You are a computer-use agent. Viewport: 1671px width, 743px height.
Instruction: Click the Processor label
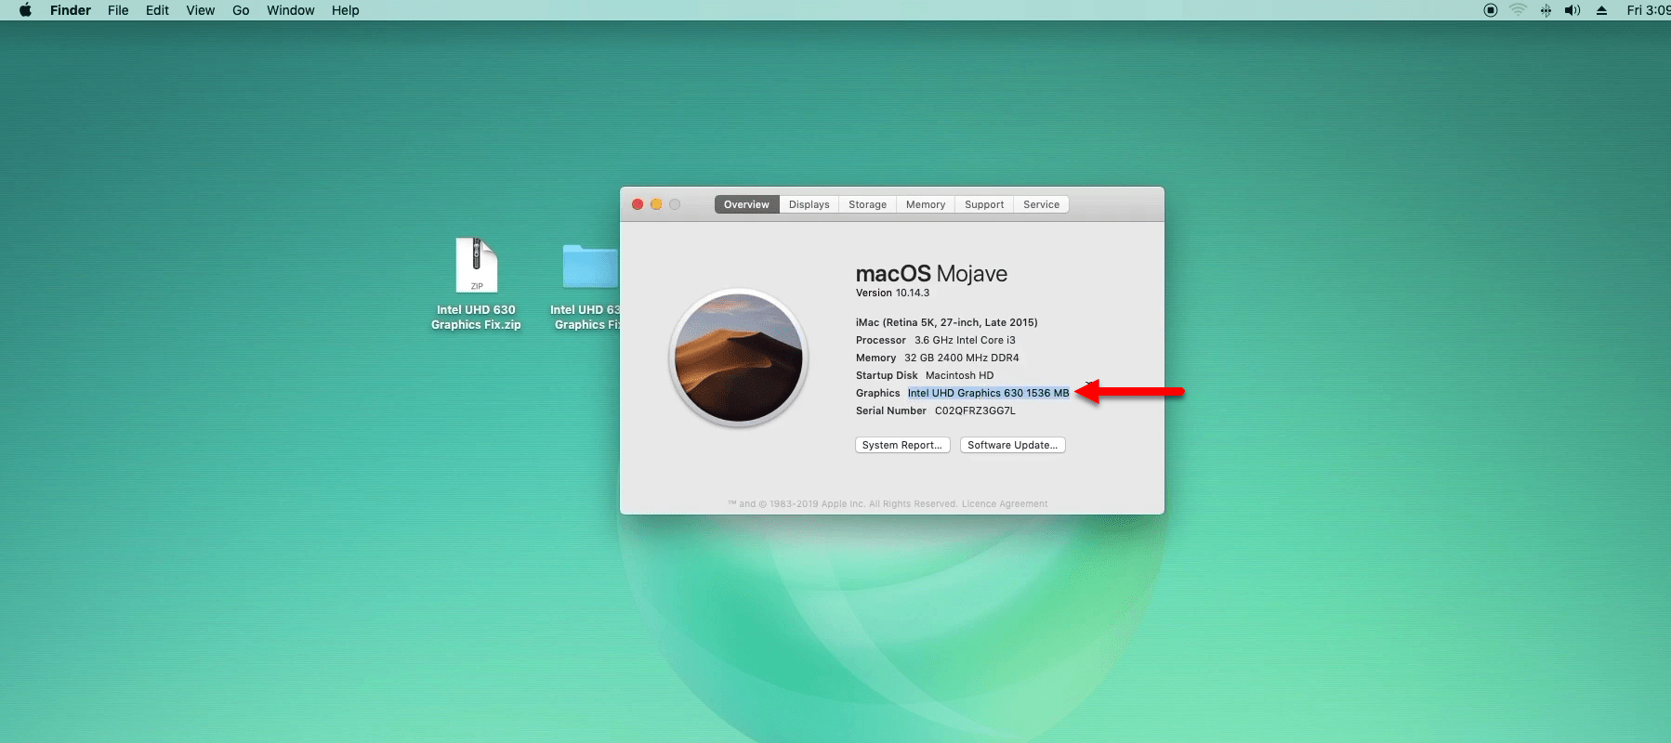[x=880, y=341]
